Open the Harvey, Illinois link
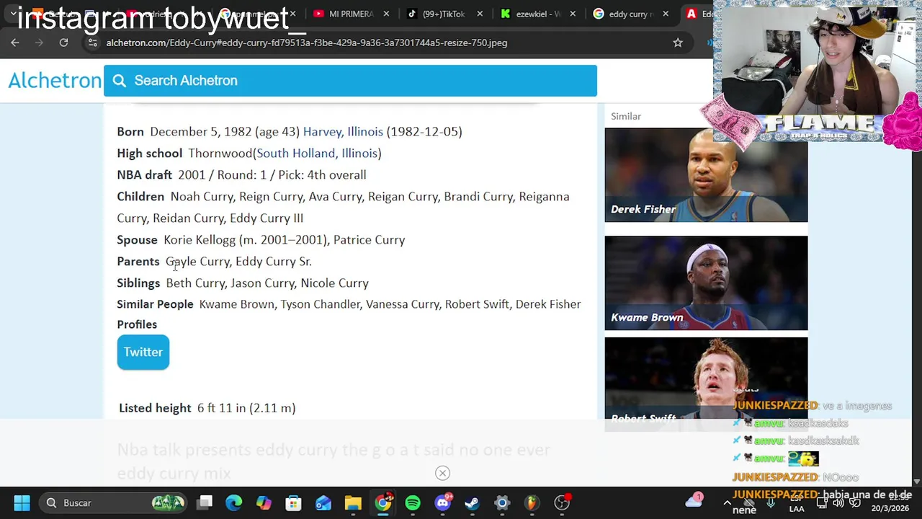 pos(343,131)
